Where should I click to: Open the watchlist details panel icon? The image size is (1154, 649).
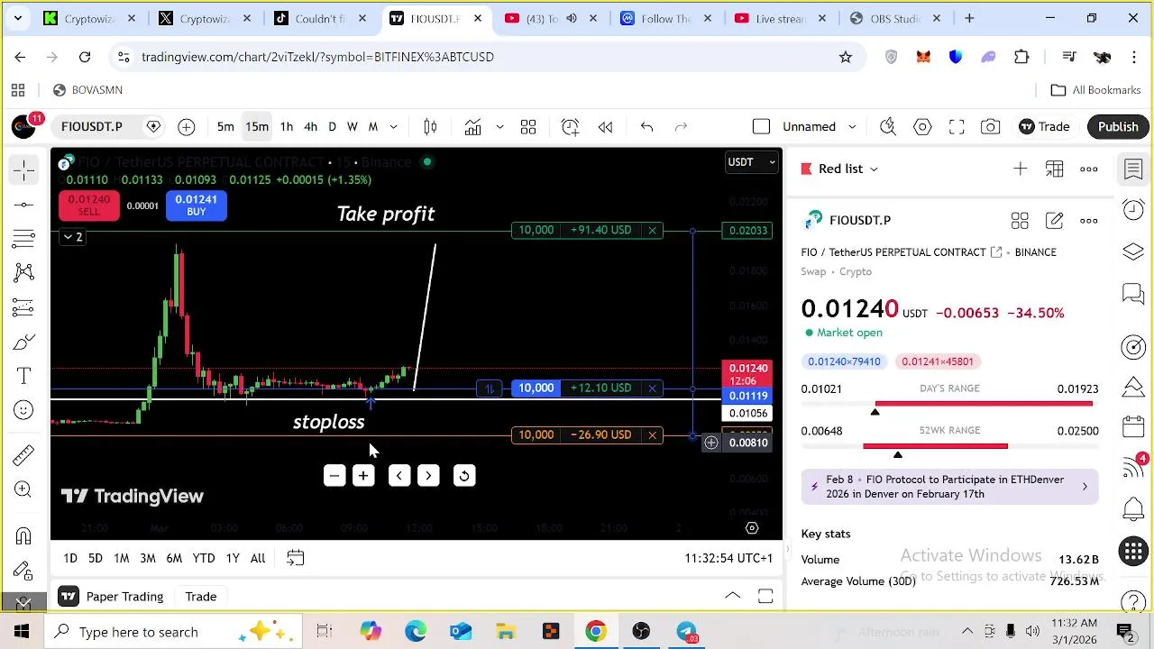[1133, 169]
